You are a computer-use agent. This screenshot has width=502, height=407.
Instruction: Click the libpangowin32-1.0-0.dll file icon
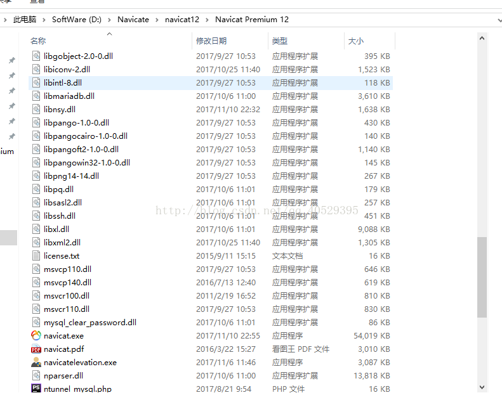[x=36, y=163]
